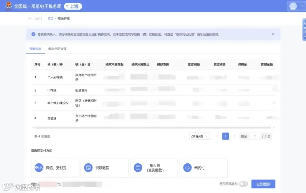Click the WeChat/Alipay payment icon

click(x=39, y=167)
